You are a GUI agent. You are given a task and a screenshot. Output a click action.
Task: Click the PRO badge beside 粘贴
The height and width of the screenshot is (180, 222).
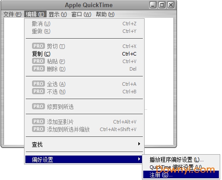(x=38, y=61)
